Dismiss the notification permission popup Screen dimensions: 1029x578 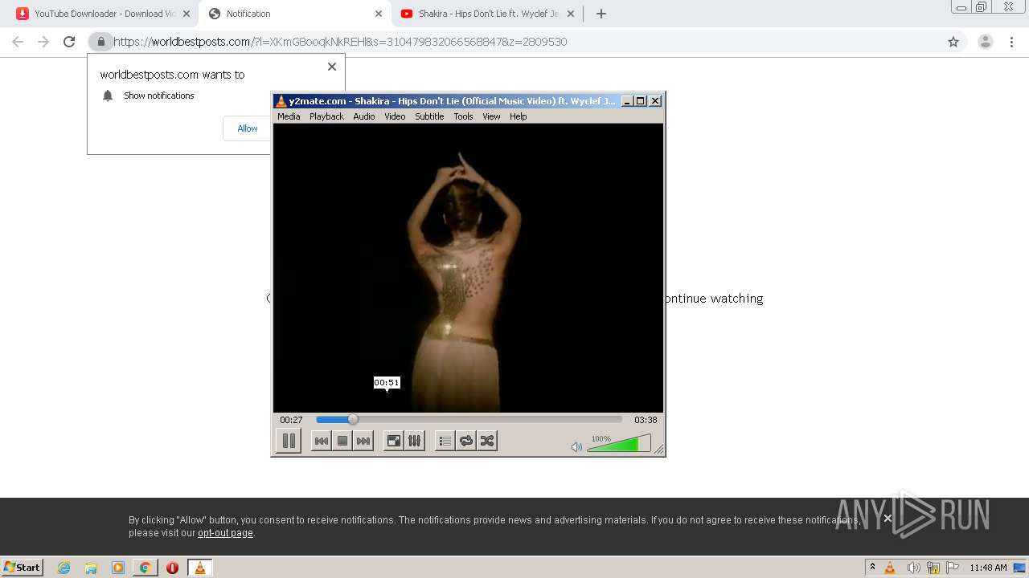pos(332,67)
